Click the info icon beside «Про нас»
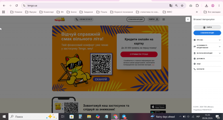This screenshot has height=120, width=223. pos(195,40)
